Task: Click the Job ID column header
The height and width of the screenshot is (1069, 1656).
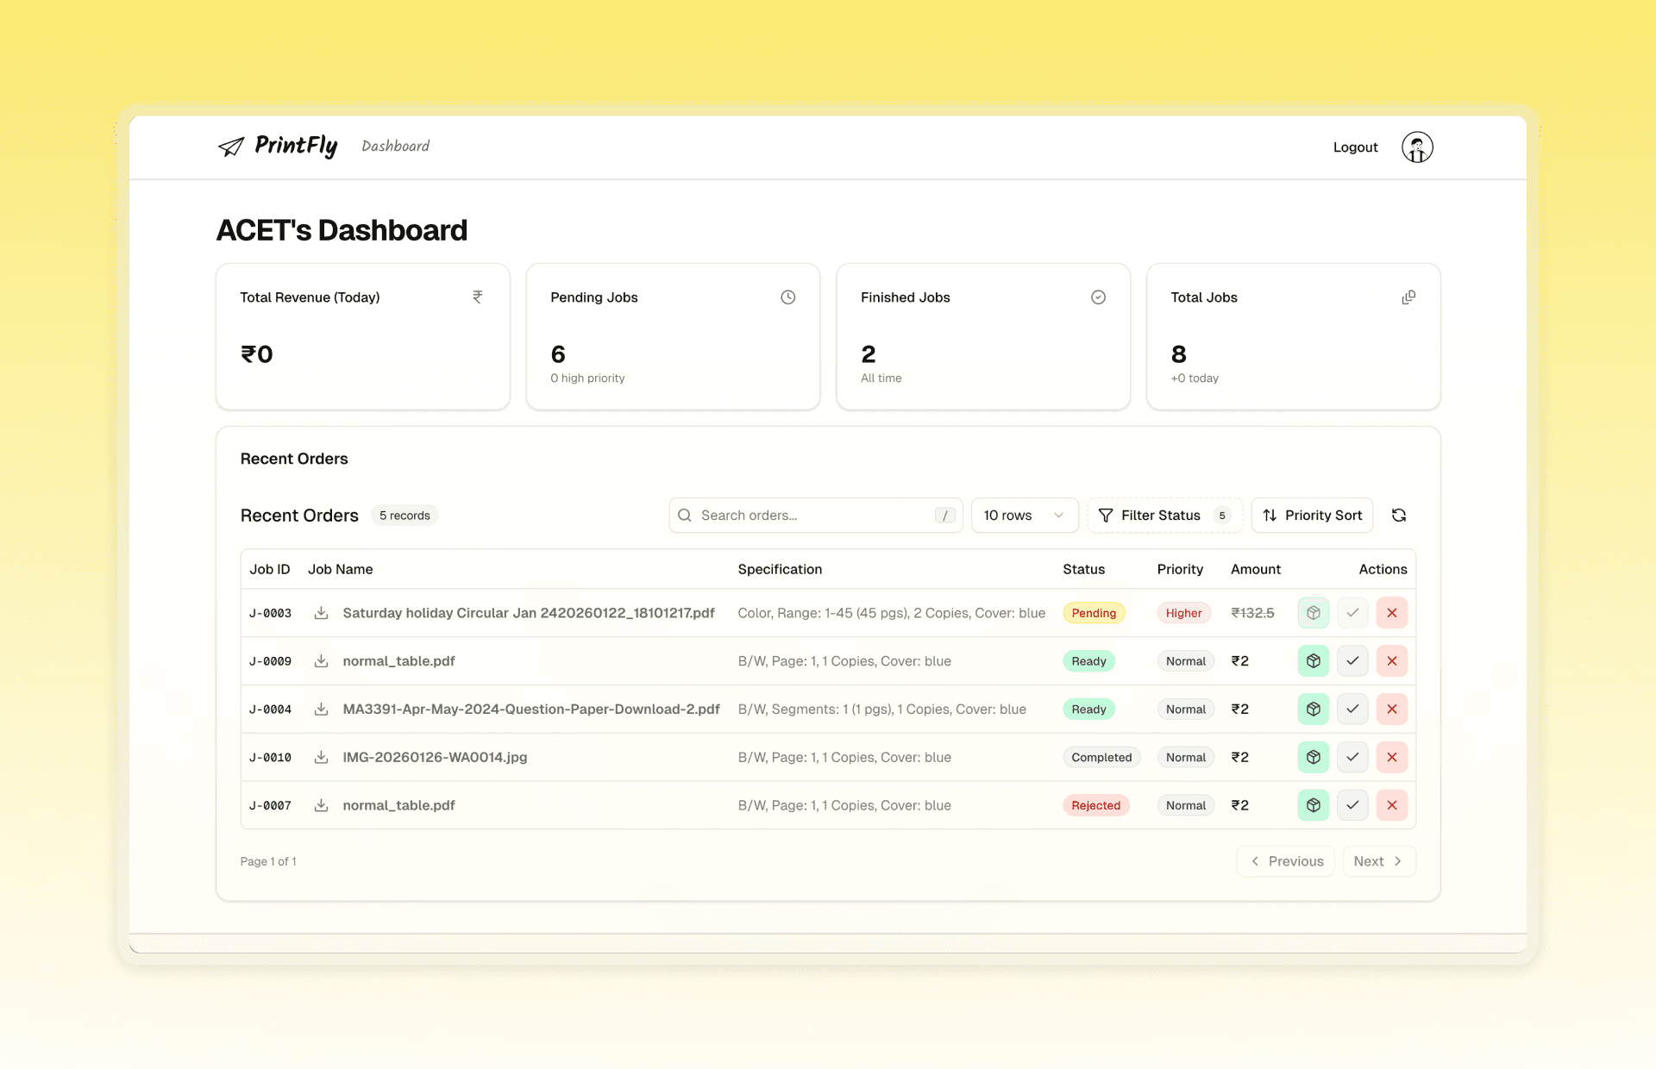Action: pos(270,569)
